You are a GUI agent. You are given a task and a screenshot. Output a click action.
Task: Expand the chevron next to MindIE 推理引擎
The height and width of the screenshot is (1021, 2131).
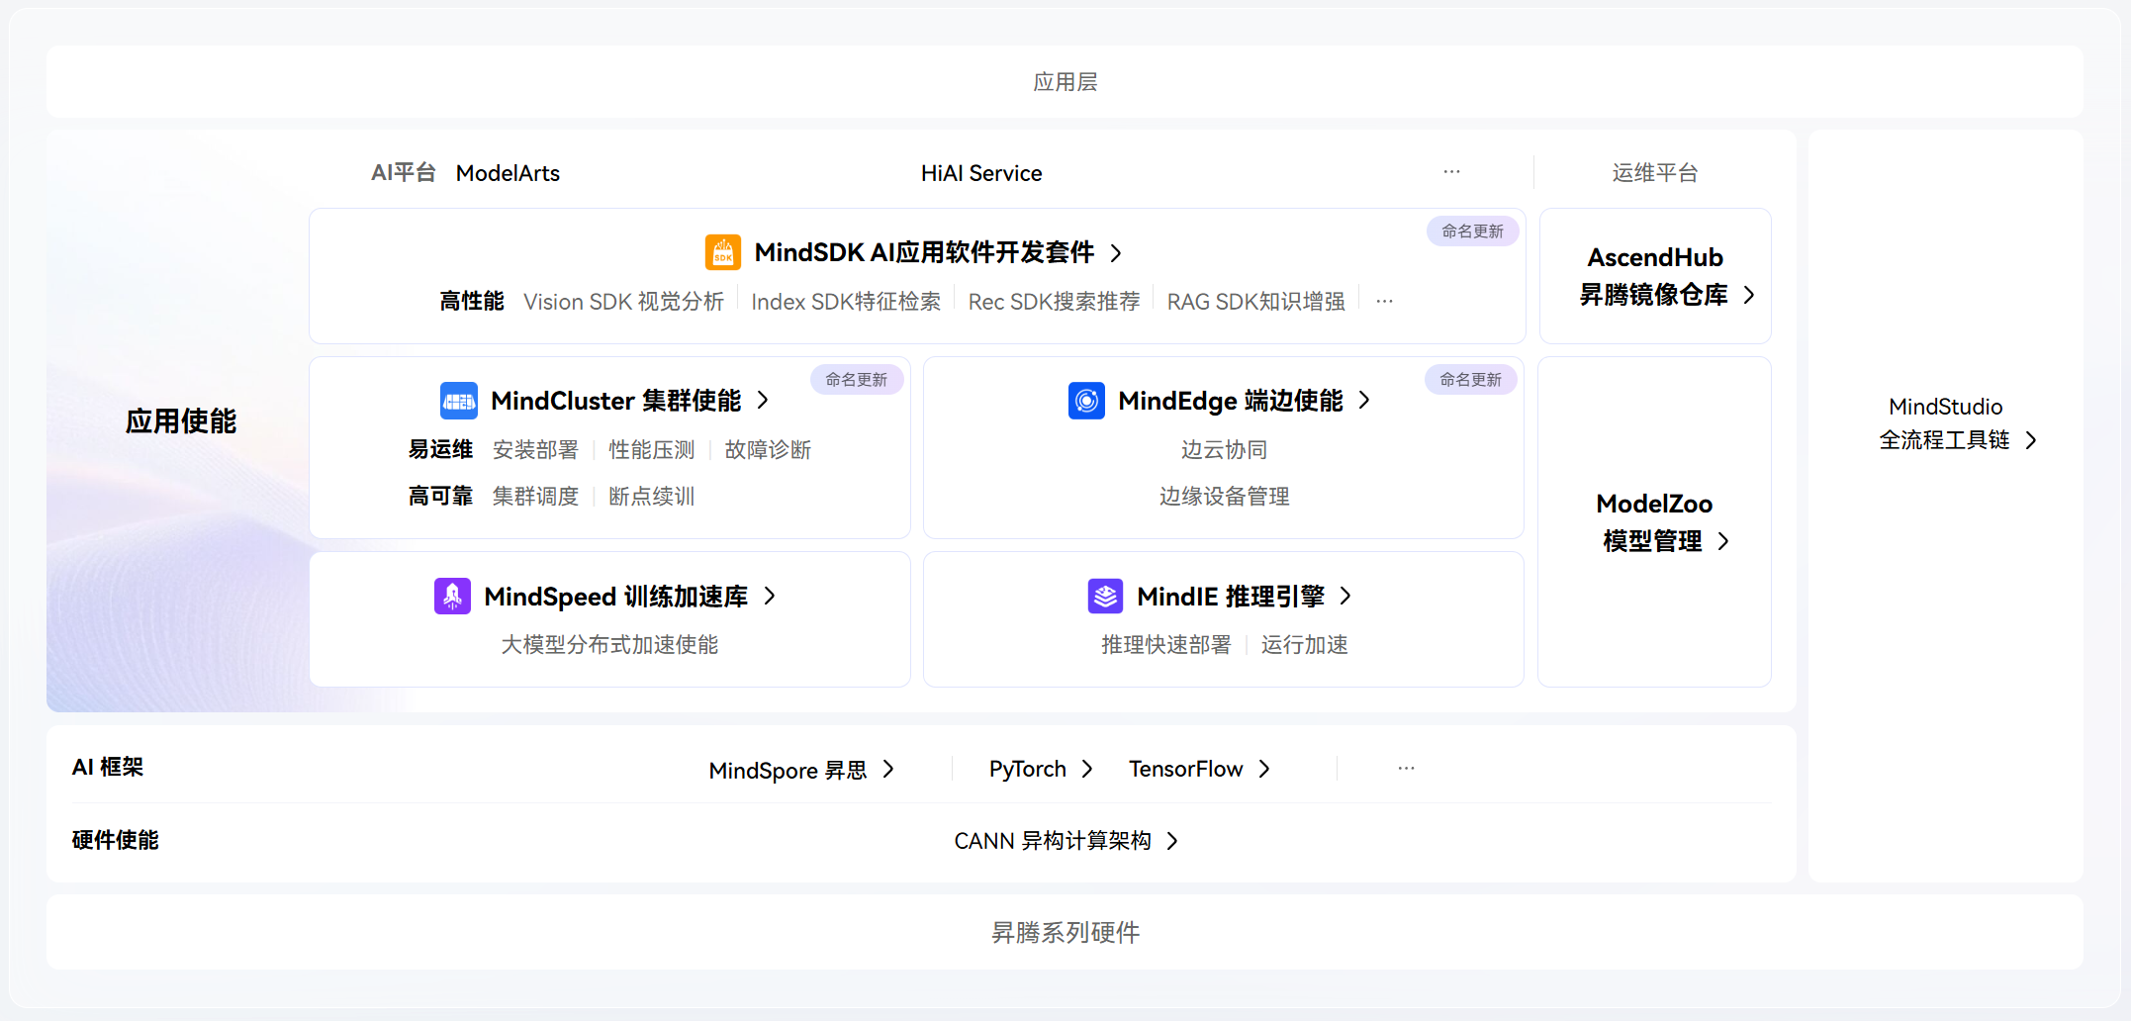click(x=1345, y=596)
